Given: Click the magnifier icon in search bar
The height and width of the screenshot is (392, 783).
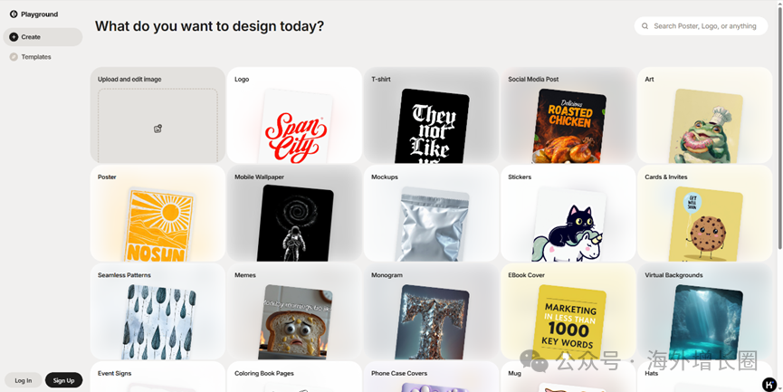Looking at the screenshot, I should point(645,26).
